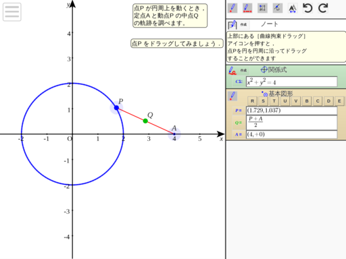Redo the last action
The height and width of the screenshot is (259, 346).
[323, 8]
